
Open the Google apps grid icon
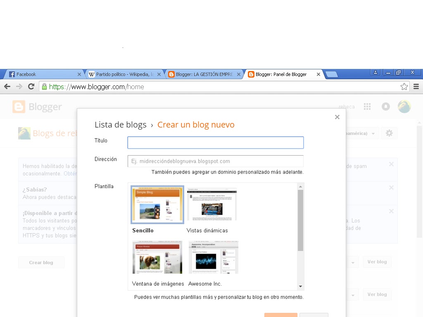[367, 106]
